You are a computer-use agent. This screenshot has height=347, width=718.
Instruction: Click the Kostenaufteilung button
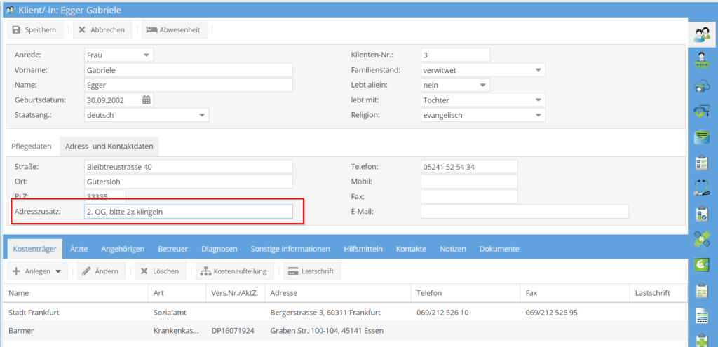tap(233, 271)
